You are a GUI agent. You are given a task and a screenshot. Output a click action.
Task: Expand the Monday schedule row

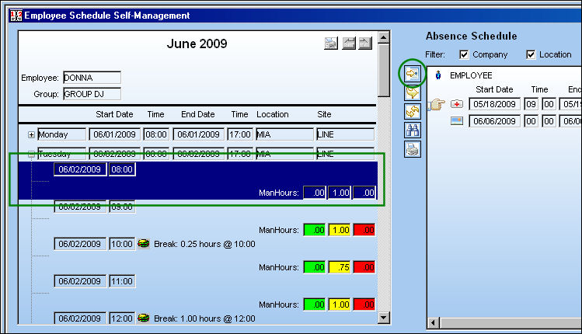[32, 134]
